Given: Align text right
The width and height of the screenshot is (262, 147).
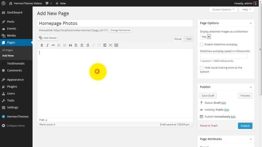Looking at the screenshot, I should (x=88, y=45).
